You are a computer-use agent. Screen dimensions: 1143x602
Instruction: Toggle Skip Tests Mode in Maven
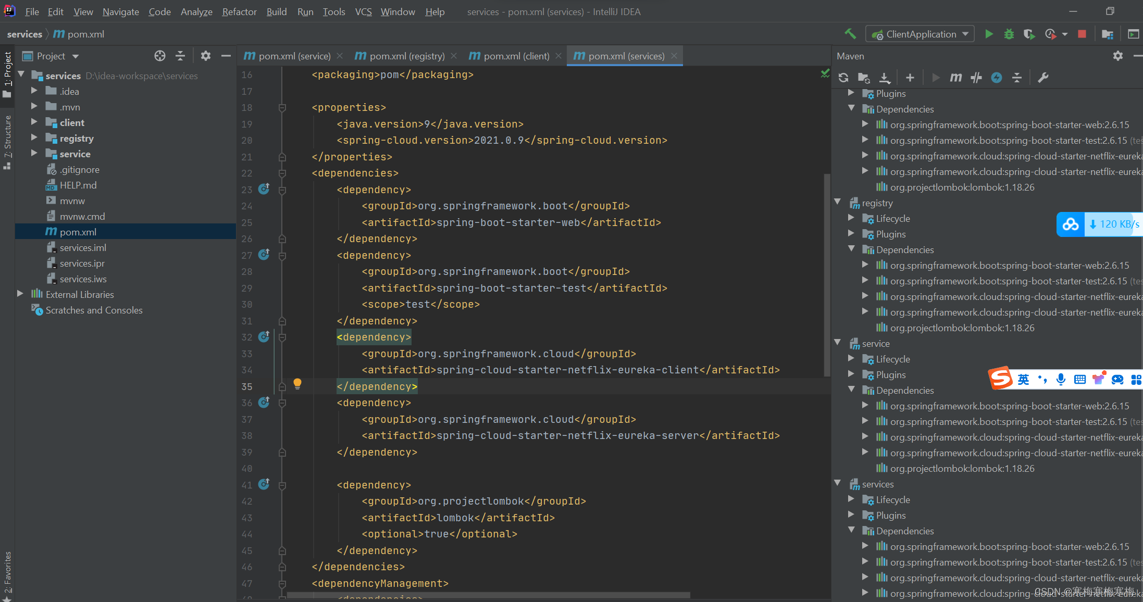coord(997,78)
